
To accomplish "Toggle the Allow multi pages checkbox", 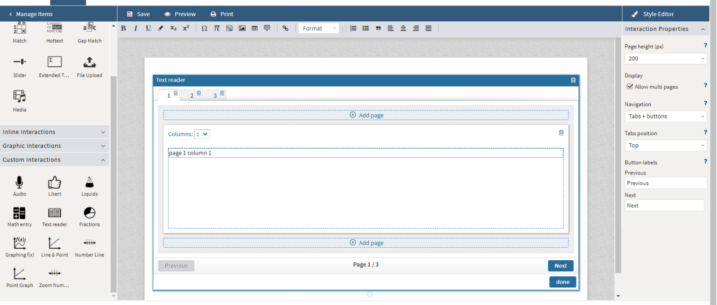I will click(630, 86).
